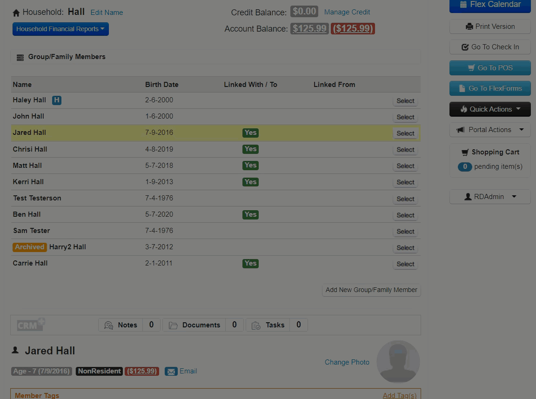Click the Documents folder icon
536x399 pixels.
click(173, 325)
